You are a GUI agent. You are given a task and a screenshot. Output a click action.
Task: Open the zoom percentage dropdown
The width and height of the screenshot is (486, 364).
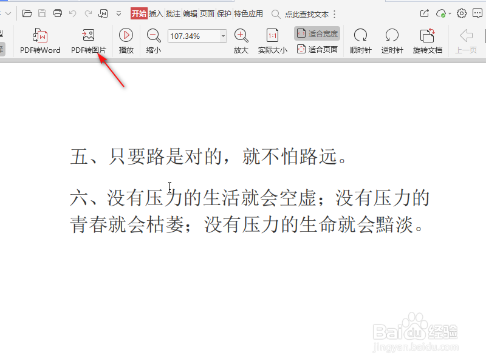222,36
